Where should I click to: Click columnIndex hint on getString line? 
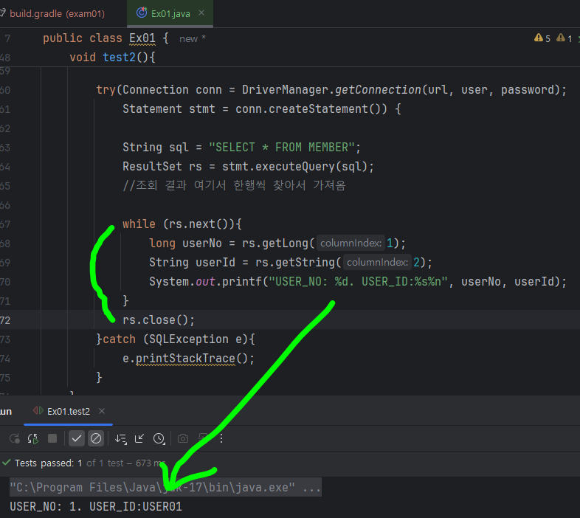click(377, 263)
